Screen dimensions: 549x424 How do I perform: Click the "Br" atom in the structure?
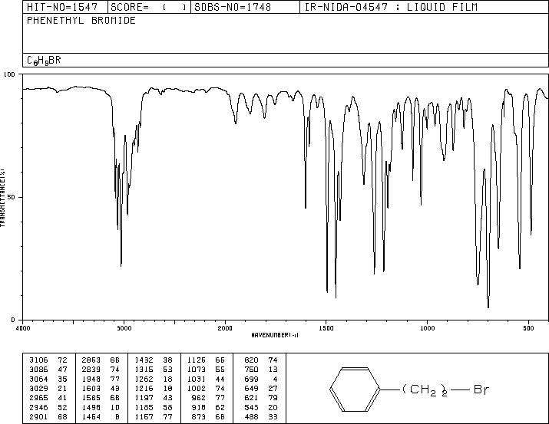481,389
